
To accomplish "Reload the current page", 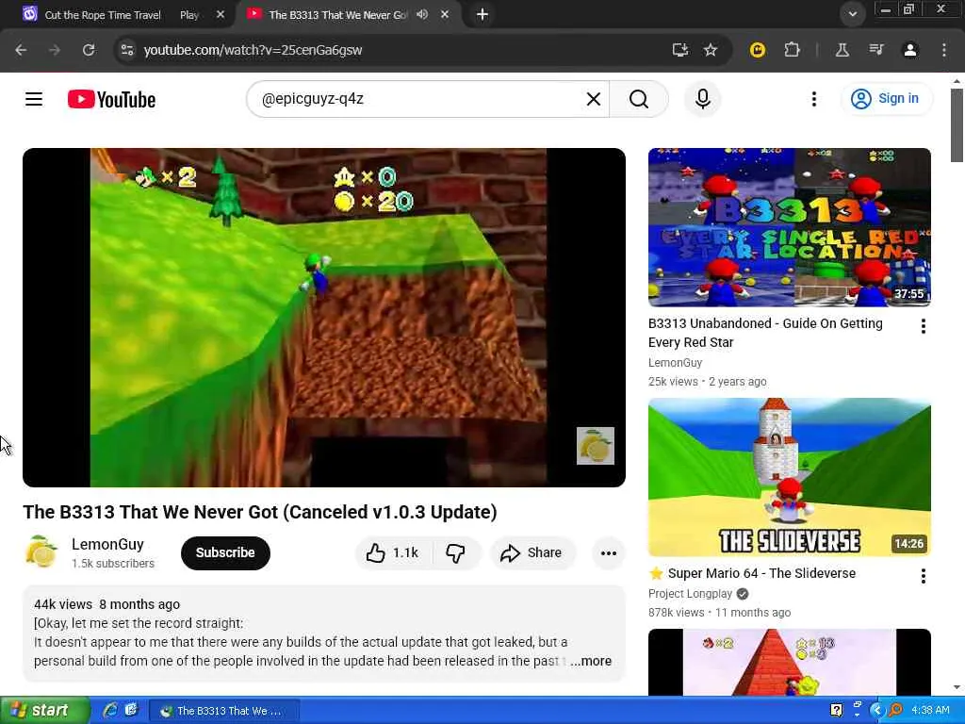I will click(x=89, y=50).
